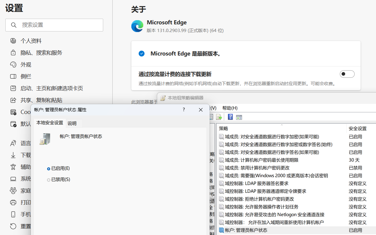The image size is (376, 235).
Task: Select the 手机 phone settings icon
Action: tap(13, 215)
